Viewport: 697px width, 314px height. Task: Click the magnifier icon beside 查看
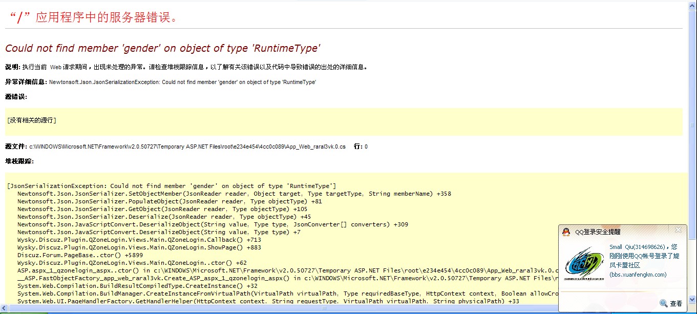click(664, 303)
